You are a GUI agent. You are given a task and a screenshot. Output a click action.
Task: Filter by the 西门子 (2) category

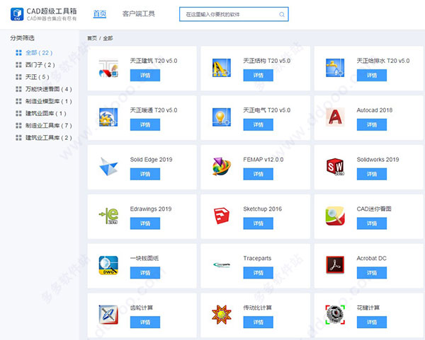[x=35, y=64]
